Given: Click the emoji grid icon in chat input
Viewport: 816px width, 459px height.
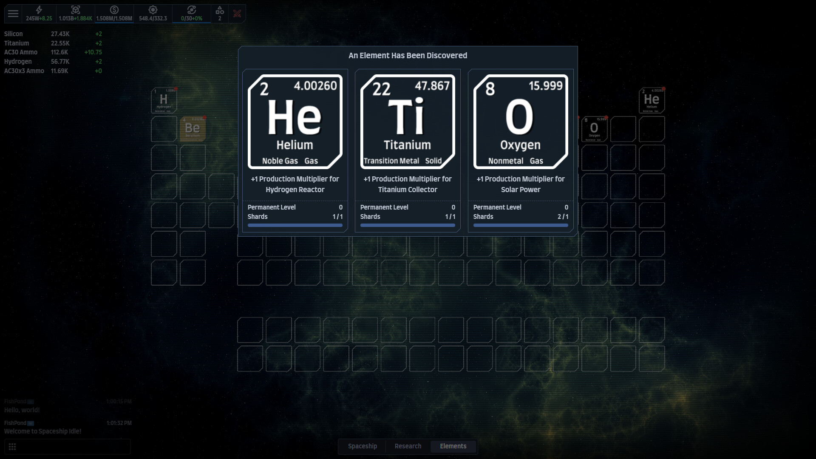Looking at the screenshot, I should pyautogui.click(x=12, y=447).
